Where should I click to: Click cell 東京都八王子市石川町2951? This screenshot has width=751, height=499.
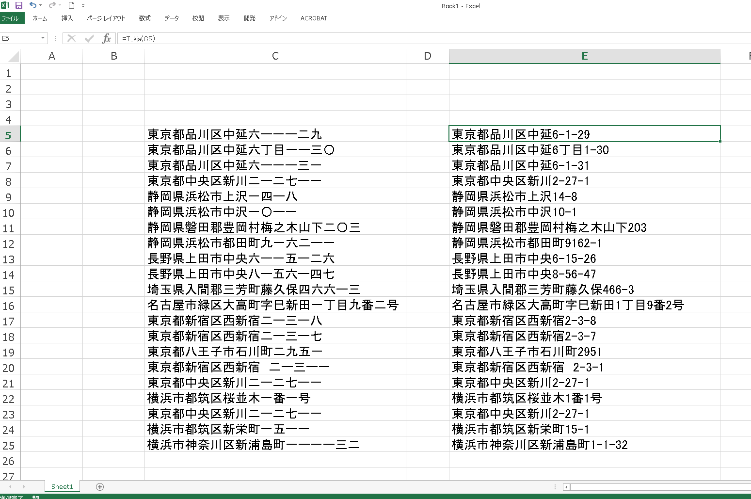click(x=585, y=352)
